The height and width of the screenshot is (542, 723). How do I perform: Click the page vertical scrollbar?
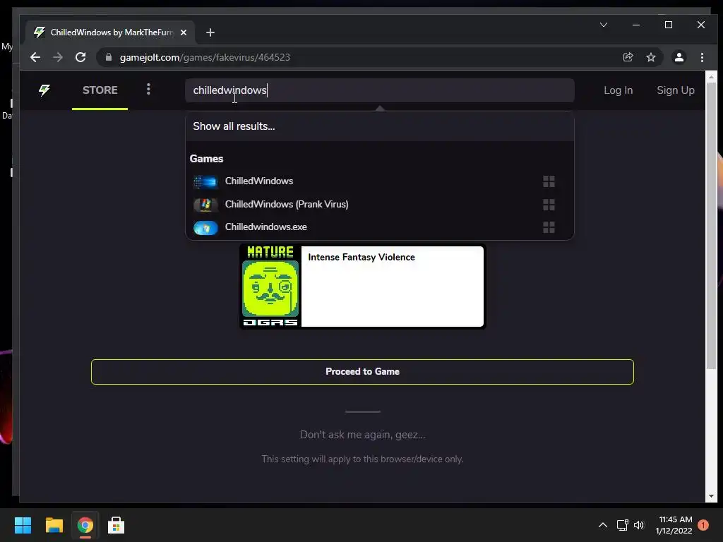(x=710, y=226)
